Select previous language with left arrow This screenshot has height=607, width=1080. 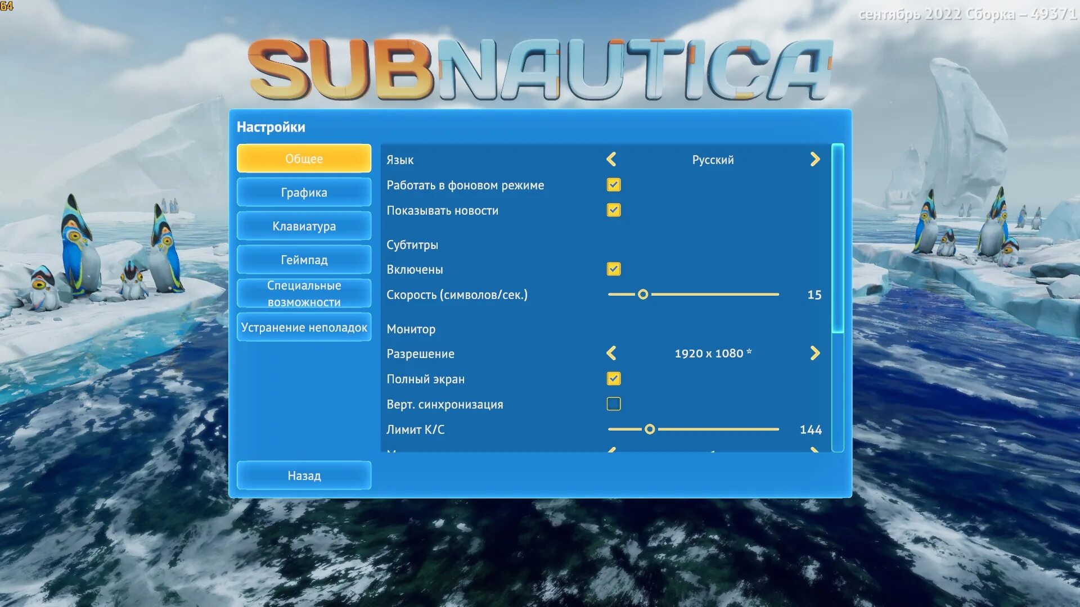[611, 160]
